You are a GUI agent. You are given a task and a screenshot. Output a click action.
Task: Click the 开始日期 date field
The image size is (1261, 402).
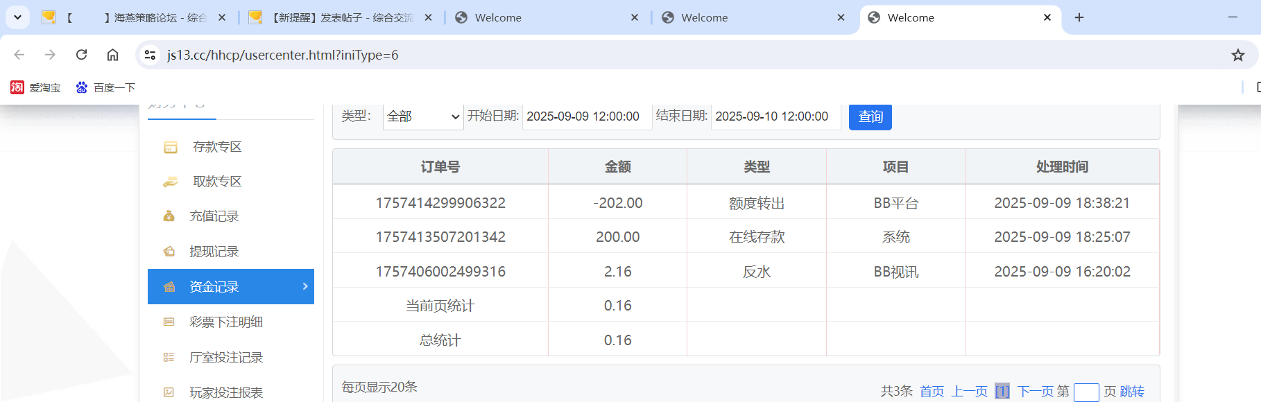click(x=587, y=116)
